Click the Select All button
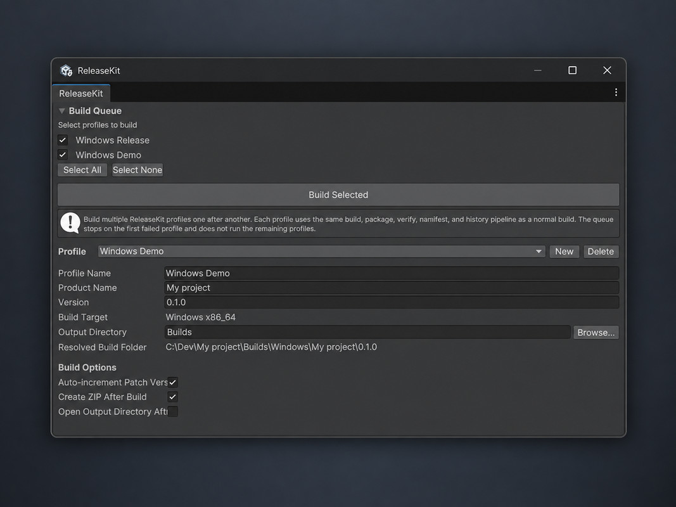 coord(82,170)
